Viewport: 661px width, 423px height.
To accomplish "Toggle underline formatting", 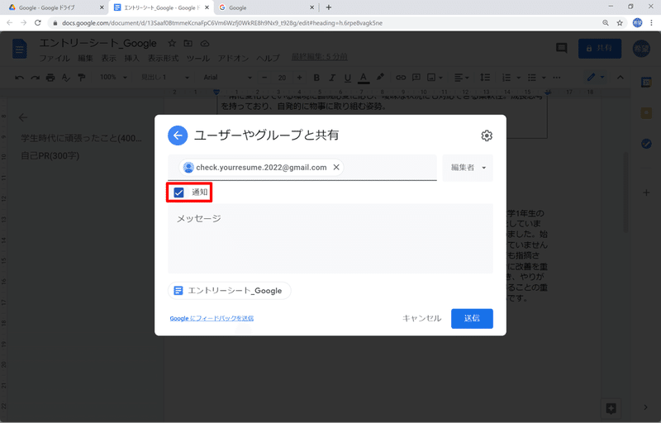I will click(347, 78).
